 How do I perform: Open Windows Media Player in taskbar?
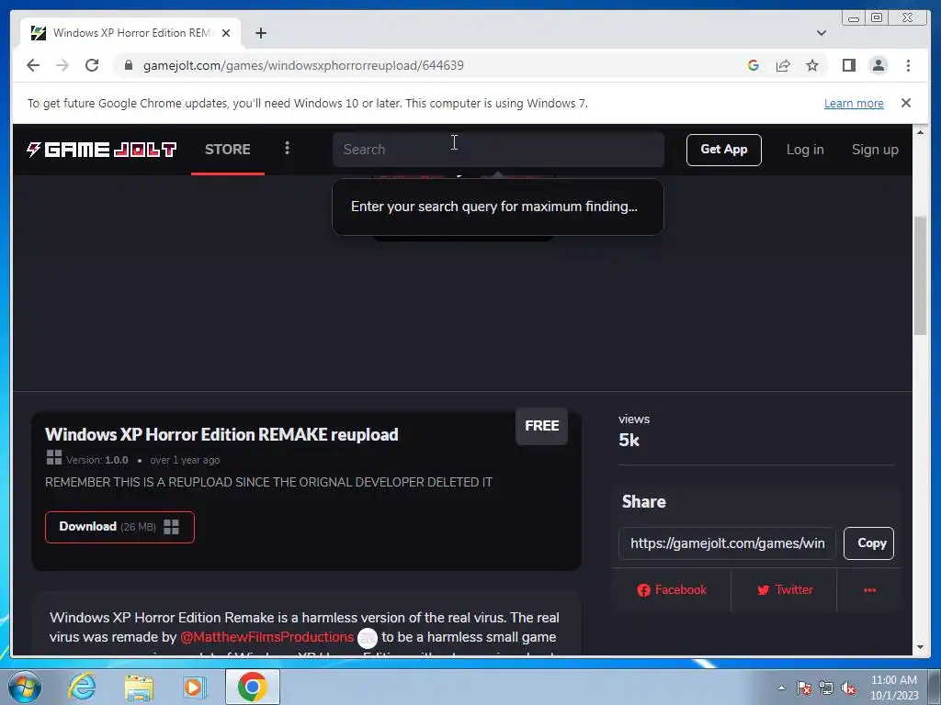pyautogui.click(x=194, y=687)
